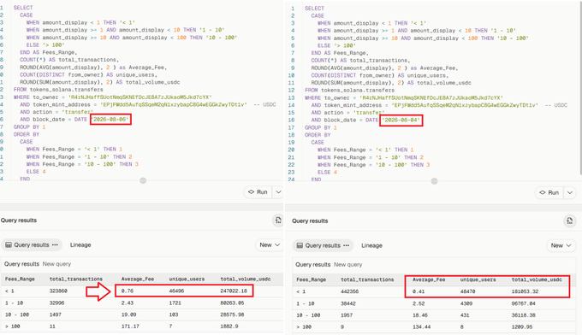The image size is (582, 335).
Task: Select value 80263.05 in left table
Action: [232, 303]
